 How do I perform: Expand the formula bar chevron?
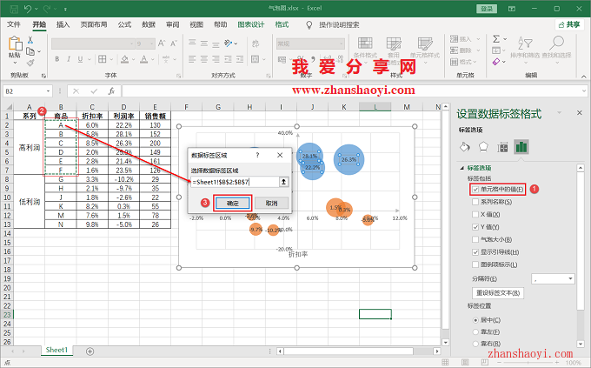(584, 91)
